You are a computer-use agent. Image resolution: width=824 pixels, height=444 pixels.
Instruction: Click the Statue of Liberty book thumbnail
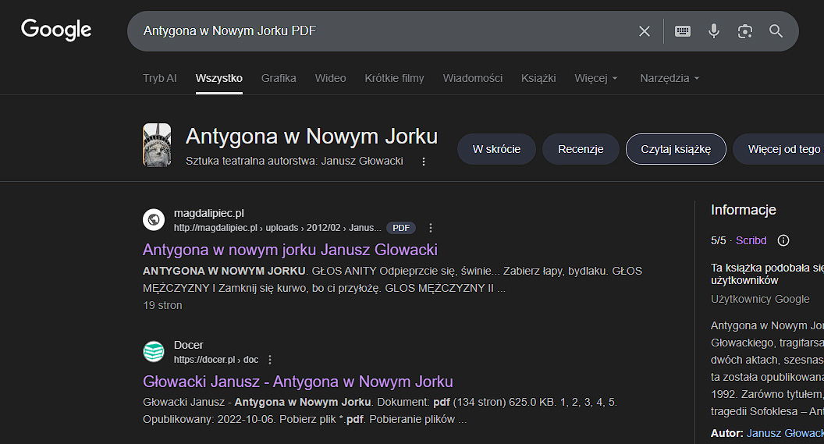pyautogui.click(x=157, y=145)
